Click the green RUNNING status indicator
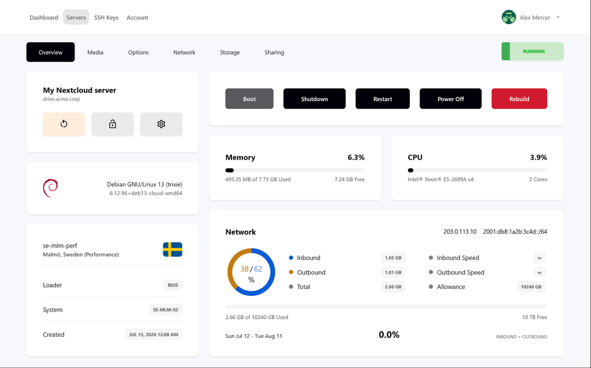591x368 pixels. pos(533,51)
